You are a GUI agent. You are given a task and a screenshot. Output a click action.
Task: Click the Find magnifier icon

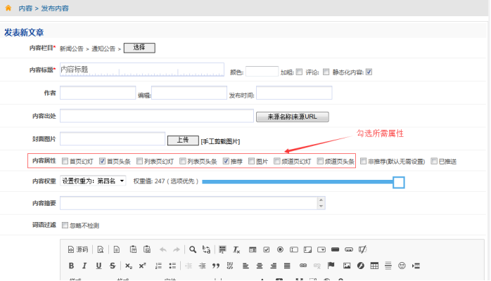(192, 249)
